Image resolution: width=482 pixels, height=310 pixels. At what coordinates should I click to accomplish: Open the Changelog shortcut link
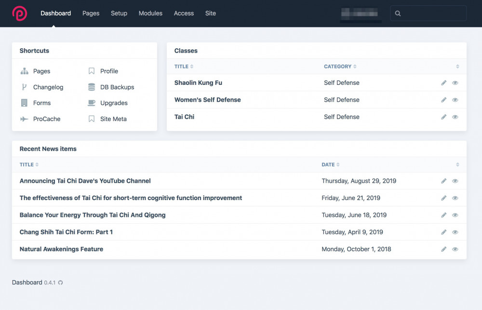48,87
